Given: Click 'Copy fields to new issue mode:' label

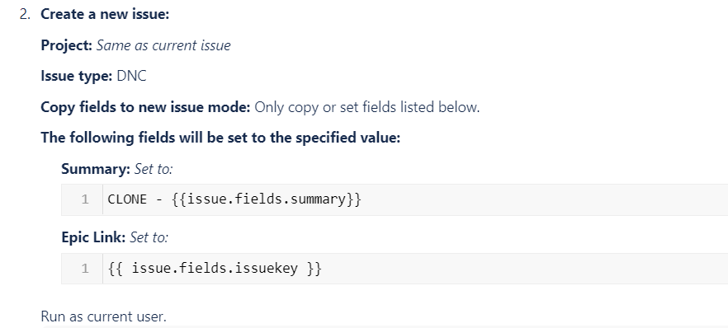Looking at the screenshot, I should click(x=146, y=107).
